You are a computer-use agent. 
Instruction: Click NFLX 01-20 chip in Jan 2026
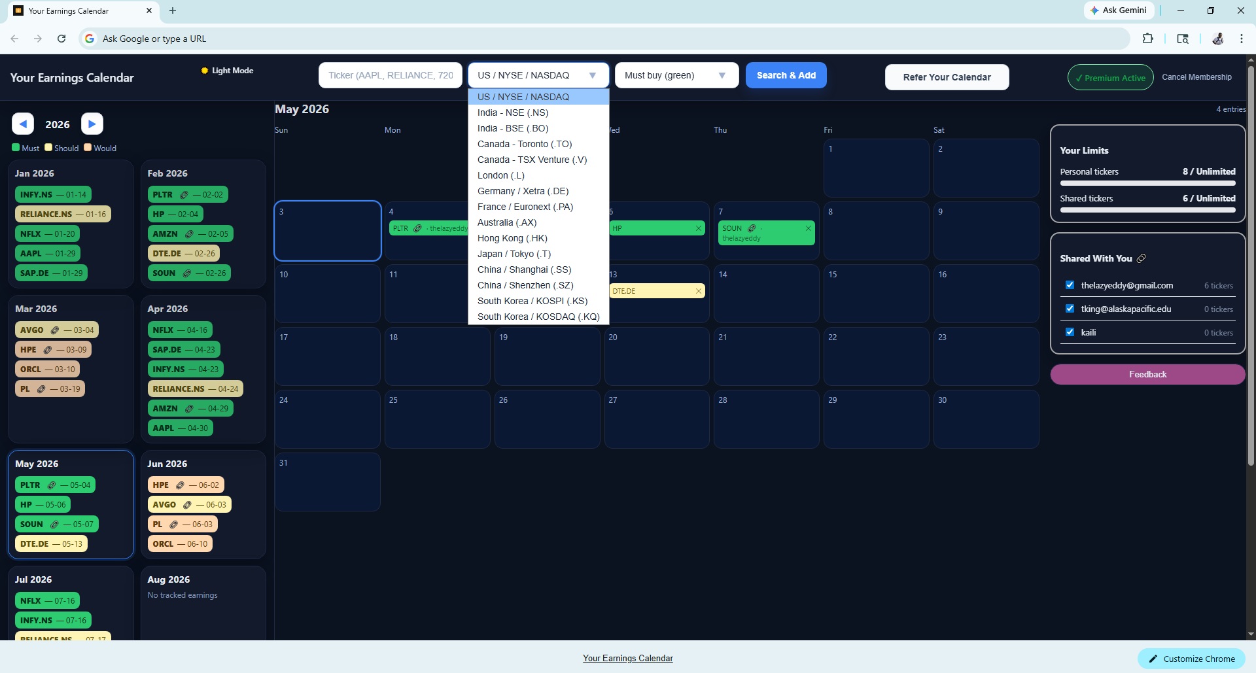coord(47,234)
